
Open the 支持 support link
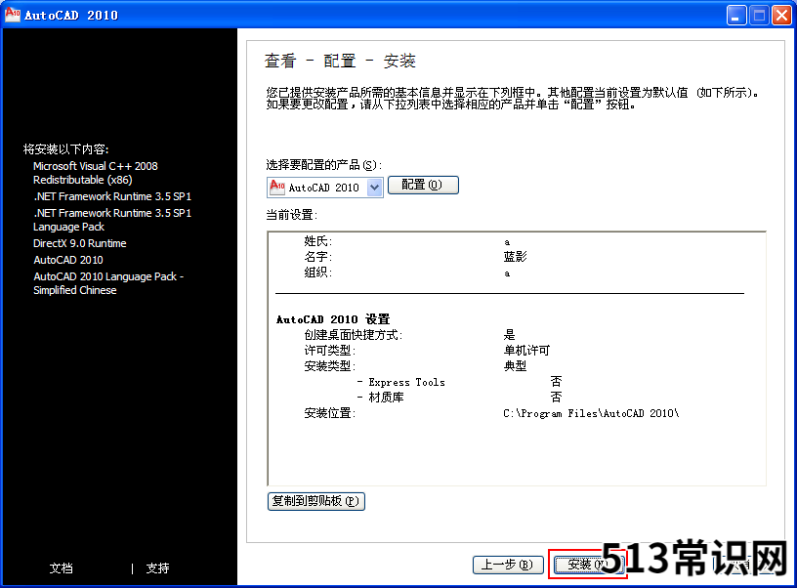click(157, 568)
